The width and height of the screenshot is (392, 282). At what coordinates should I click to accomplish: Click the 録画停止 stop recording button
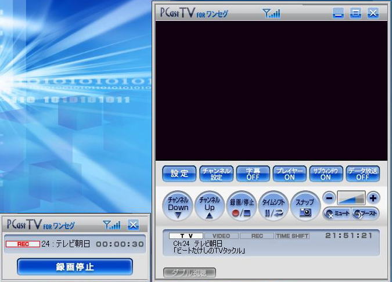coord(75,267)
